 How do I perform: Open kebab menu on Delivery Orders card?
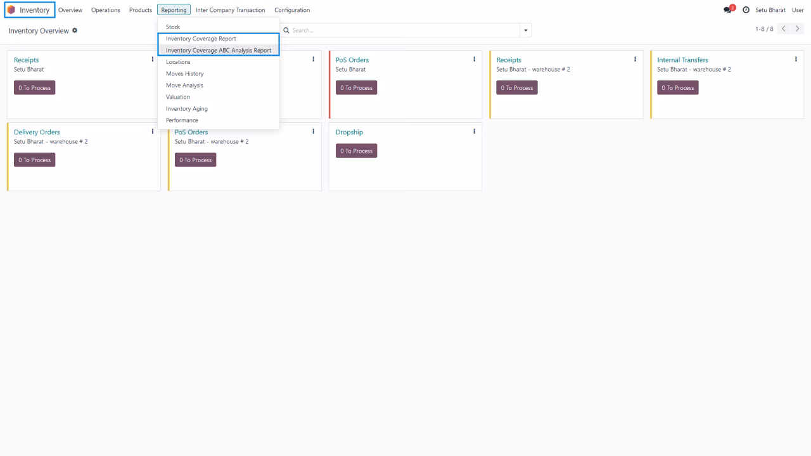click(153, 132)
